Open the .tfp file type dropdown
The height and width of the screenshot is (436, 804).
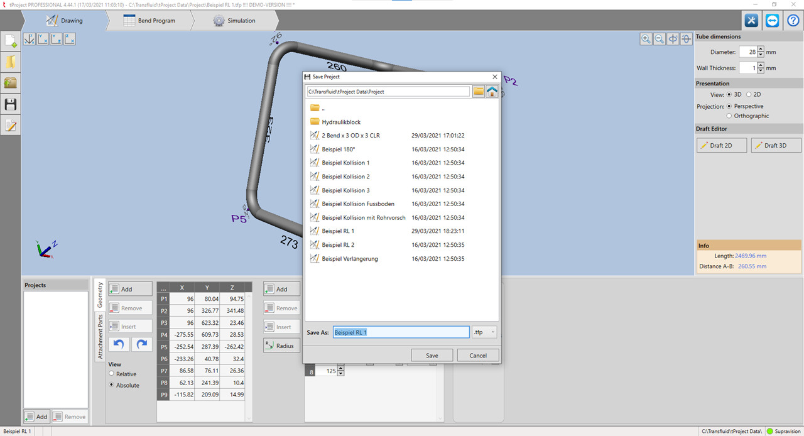(484, 332)
